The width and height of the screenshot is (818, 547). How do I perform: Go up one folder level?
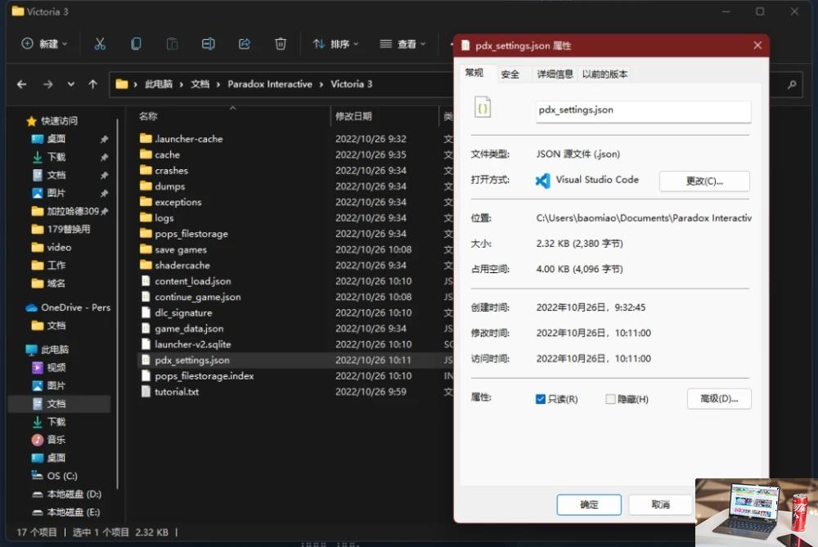coord(93,84)
